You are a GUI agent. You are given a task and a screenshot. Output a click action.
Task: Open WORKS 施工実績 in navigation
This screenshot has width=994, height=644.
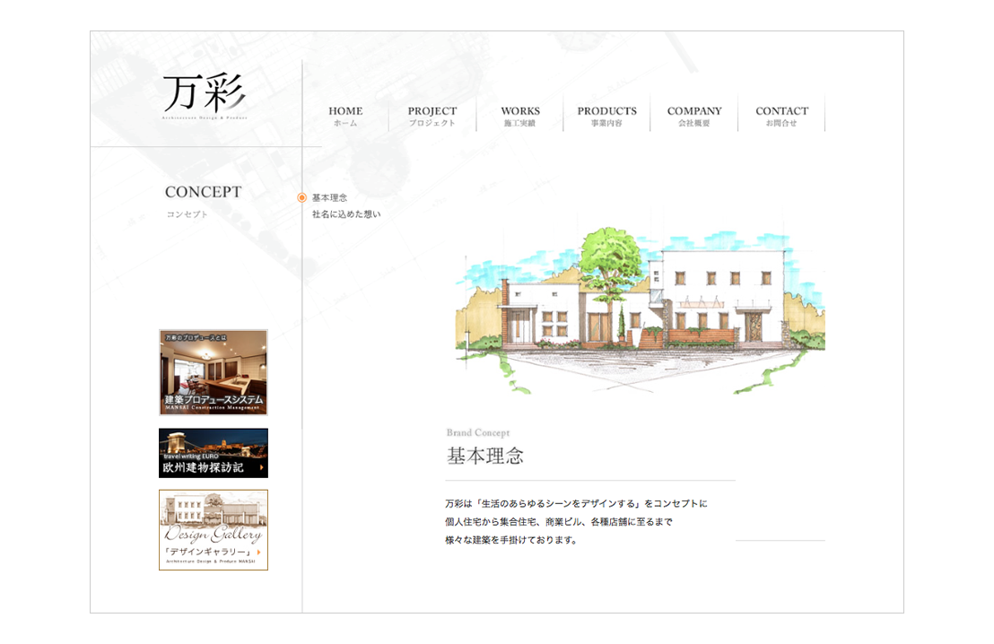click(x=520, y=116)
